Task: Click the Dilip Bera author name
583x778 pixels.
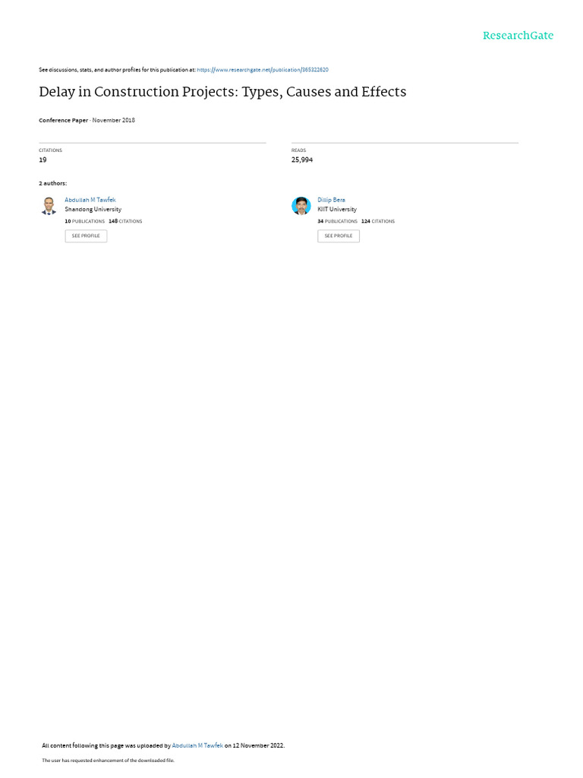Action: (331, 200)
